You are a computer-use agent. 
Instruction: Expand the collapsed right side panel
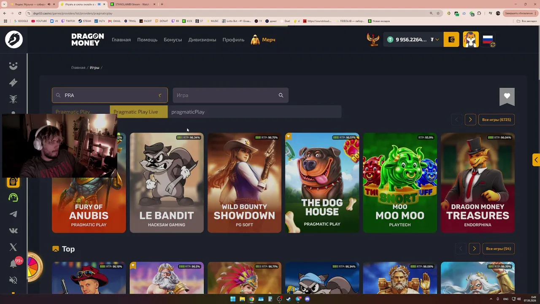pos(536,160)
